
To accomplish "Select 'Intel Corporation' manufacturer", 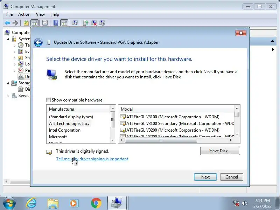I will [65, 130].
